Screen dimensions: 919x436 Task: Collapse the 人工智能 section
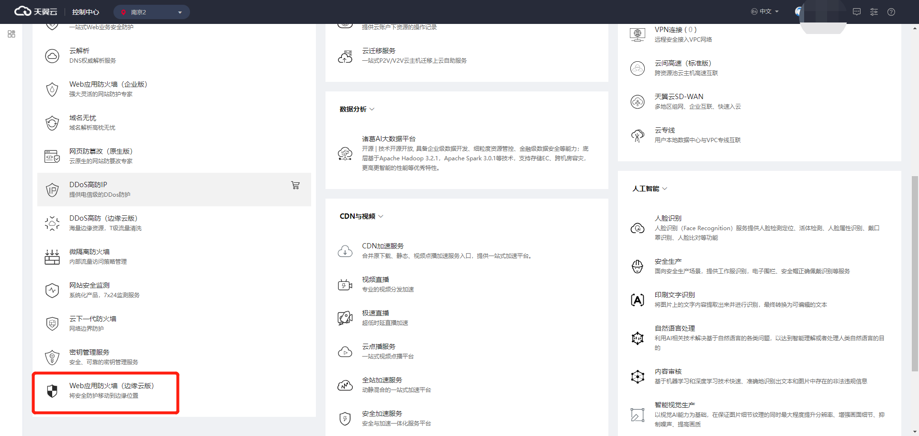(650, 189)
